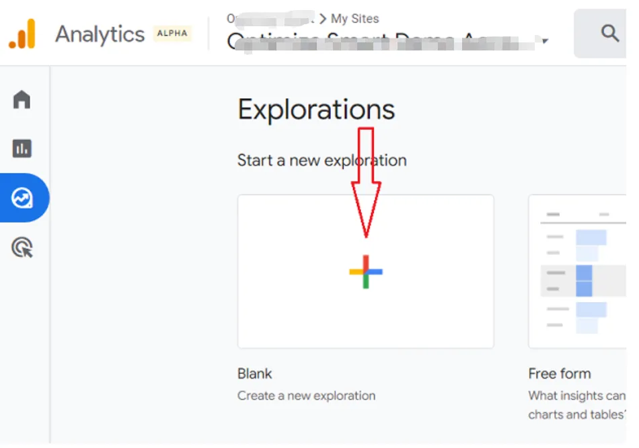Click the blurred account name in breadcrumb

coord(270,19)
